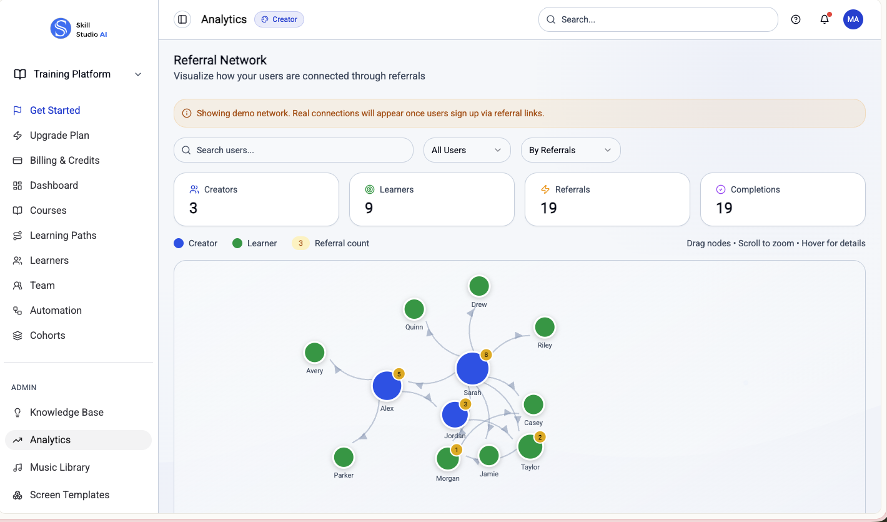Click the Referral Network heading

[x=220, y=60]
